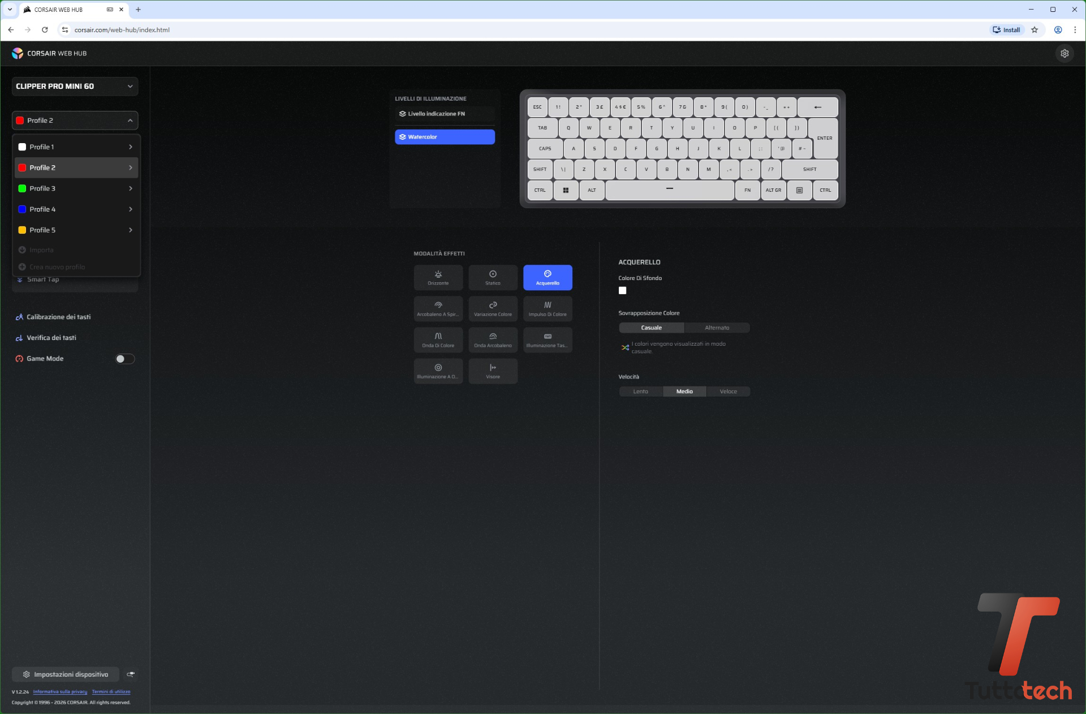Viewport: 1086px width, 714px height.
Task: Set speed to Medio
Action: tap(684, 392)
